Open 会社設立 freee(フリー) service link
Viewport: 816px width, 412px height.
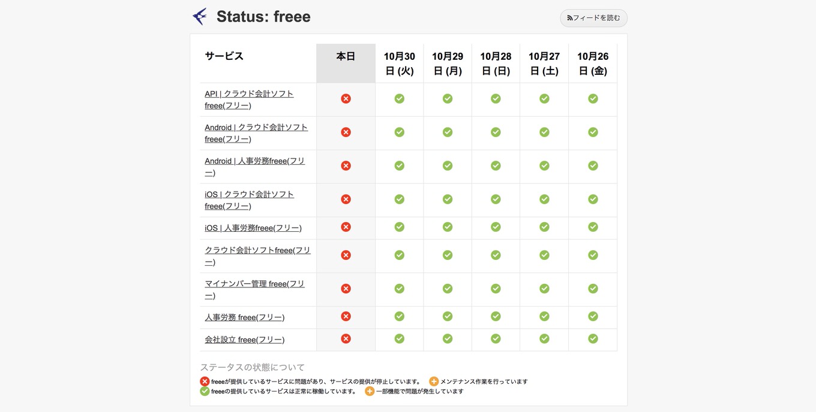[x=245, y=340]
